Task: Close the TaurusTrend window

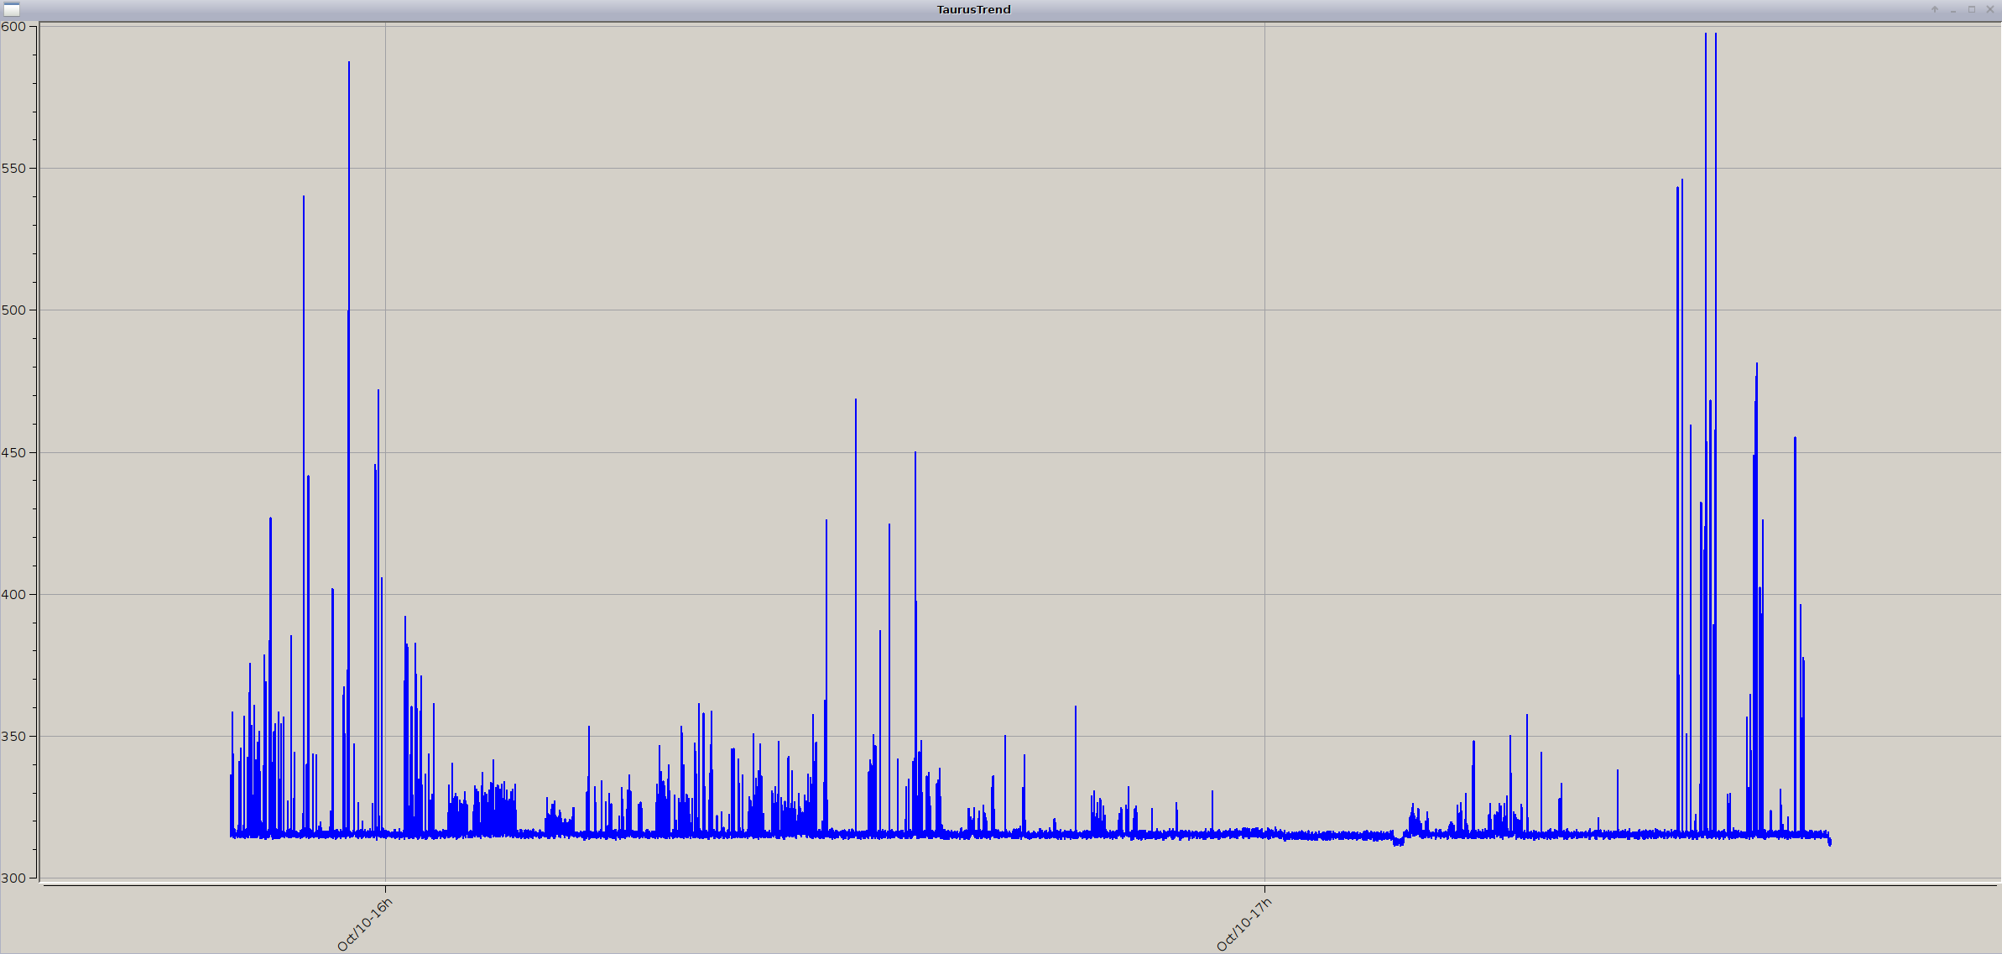Action: pos(1989,9)
